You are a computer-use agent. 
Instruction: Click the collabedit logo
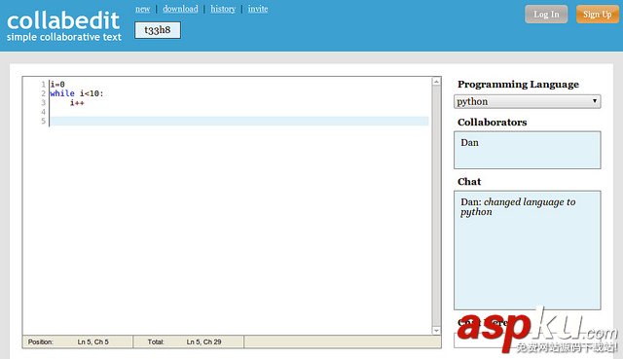(x=63, y=20)
